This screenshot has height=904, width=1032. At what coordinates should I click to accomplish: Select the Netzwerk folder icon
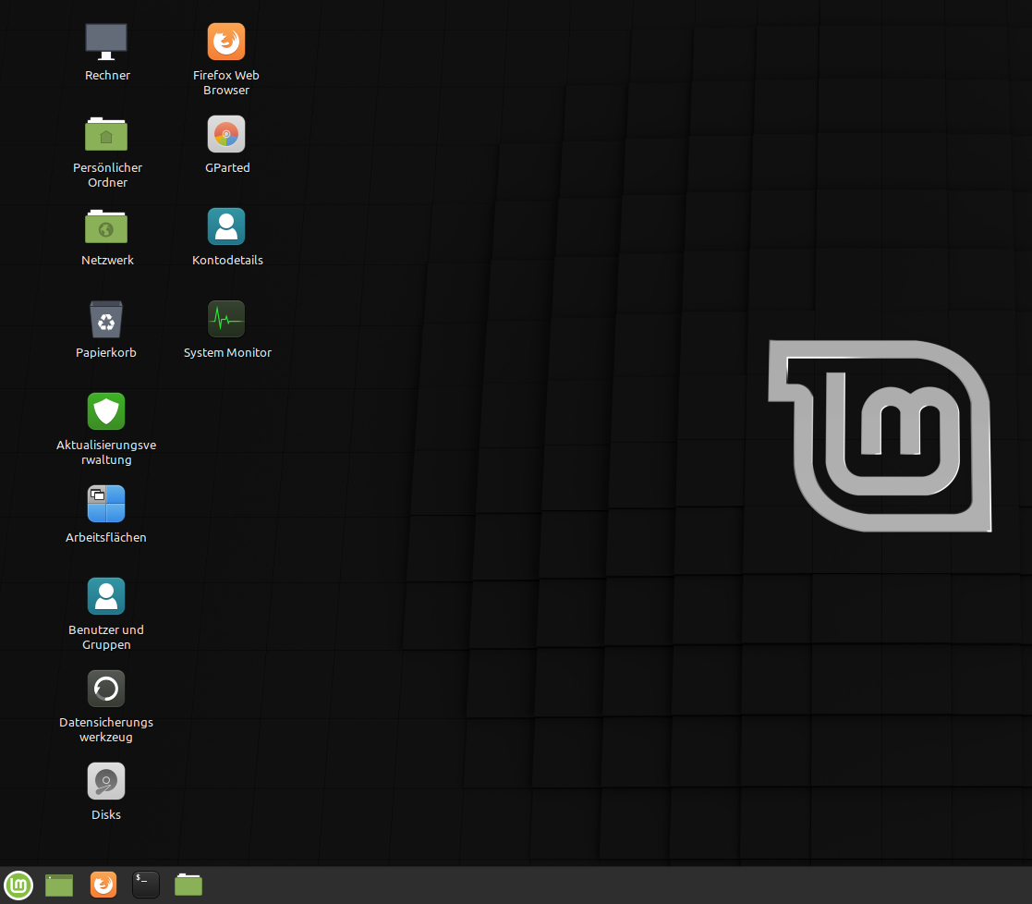(x=106, y=226)
